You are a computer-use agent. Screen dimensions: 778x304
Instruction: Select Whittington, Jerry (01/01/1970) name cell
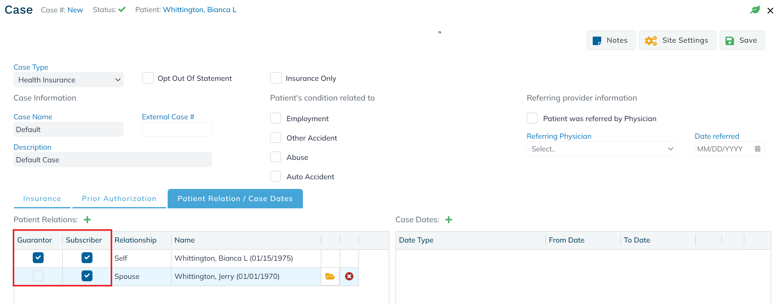246,276
